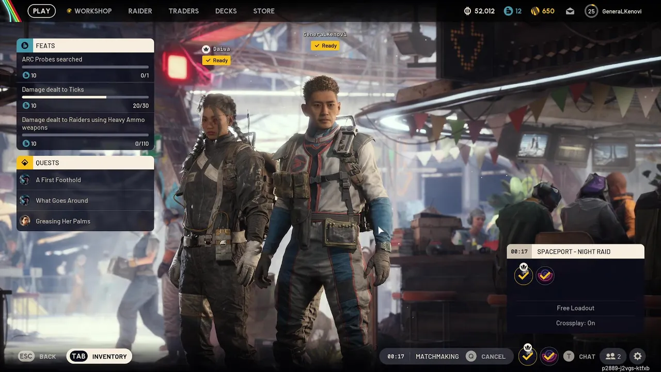Open the QUESTS panel header

[x=85, y=163]
